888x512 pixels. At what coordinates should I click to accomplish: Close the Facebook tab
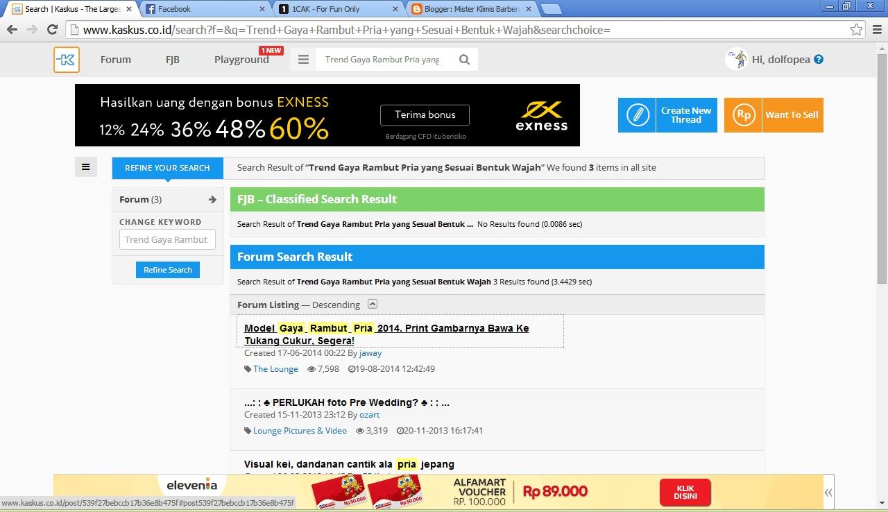click(262, 9)
